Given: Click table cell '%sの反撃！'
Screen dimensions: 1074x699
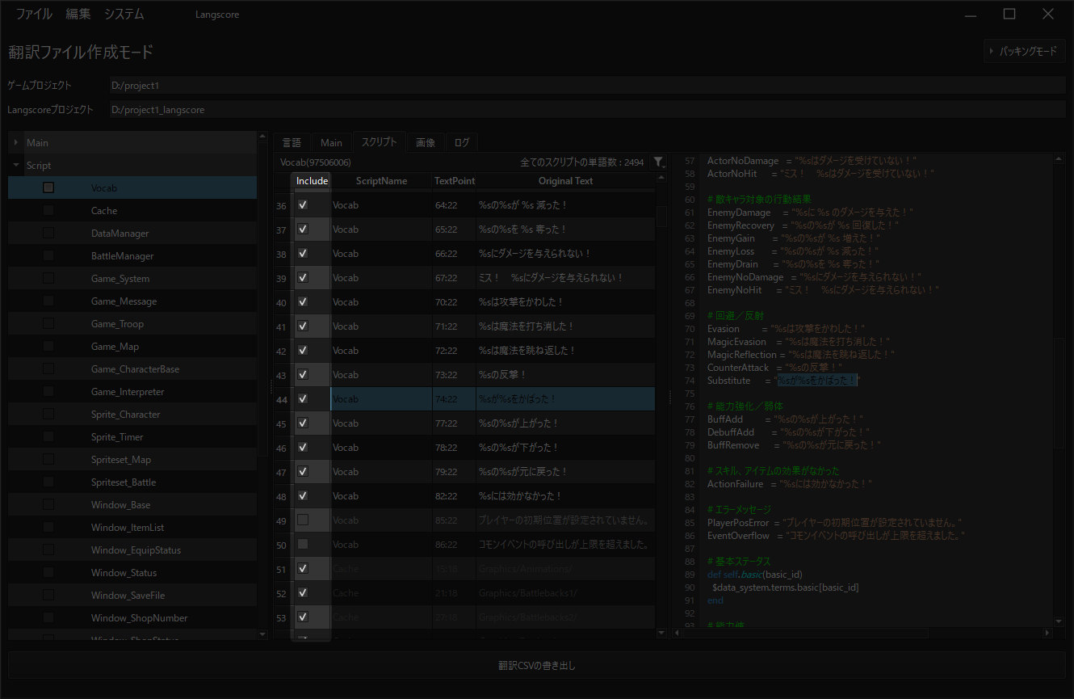Looking at the screenshot, I should (565, 375).
